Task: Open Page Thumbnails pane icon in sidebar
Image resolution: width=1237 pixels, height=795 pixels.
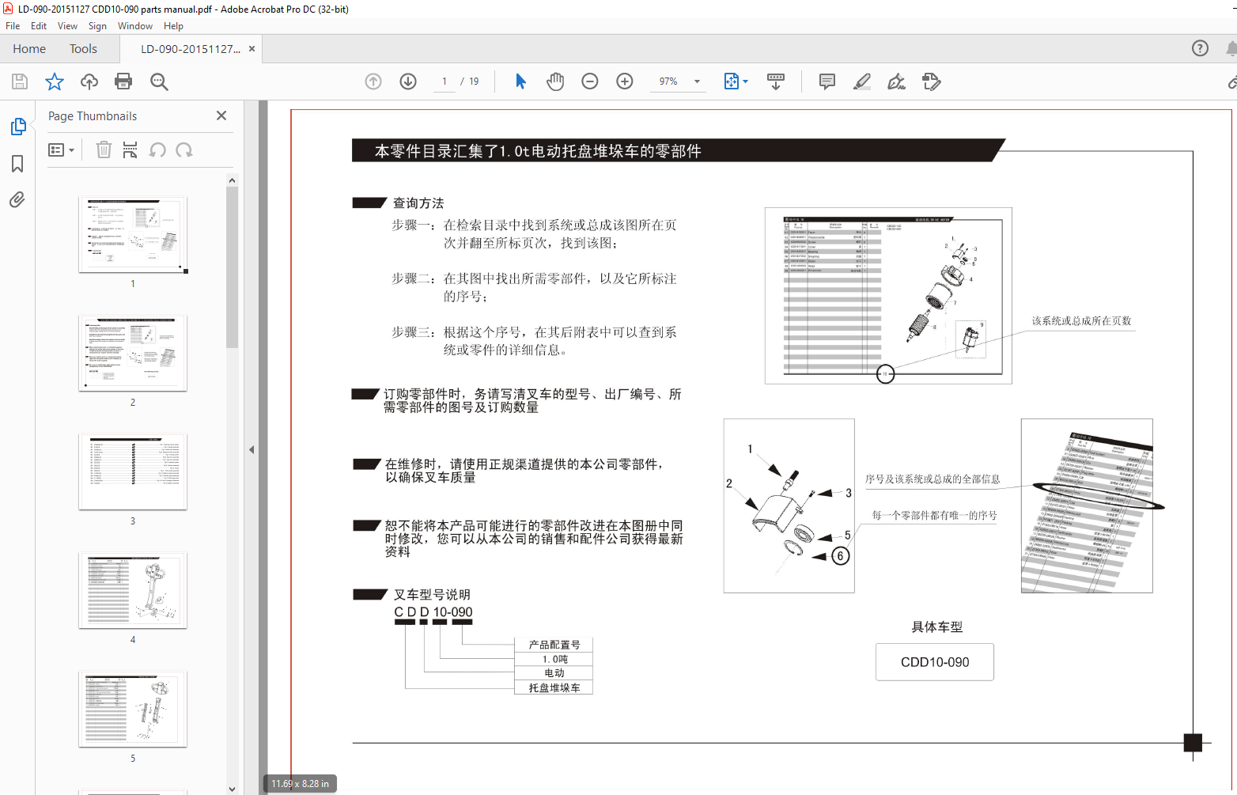Action: (x=17, y=127)
